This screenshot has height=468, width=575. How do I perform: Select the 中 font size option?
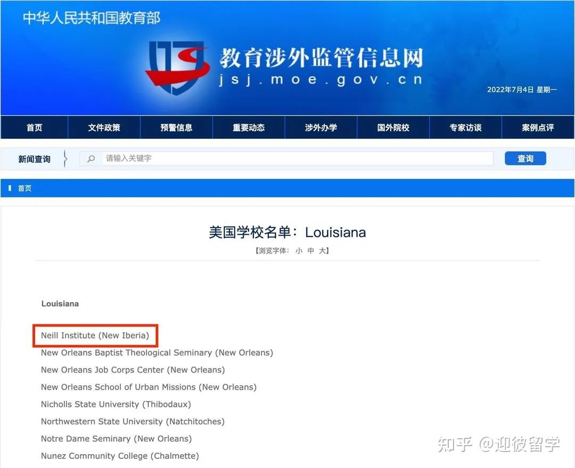click(x=310, y=250)
